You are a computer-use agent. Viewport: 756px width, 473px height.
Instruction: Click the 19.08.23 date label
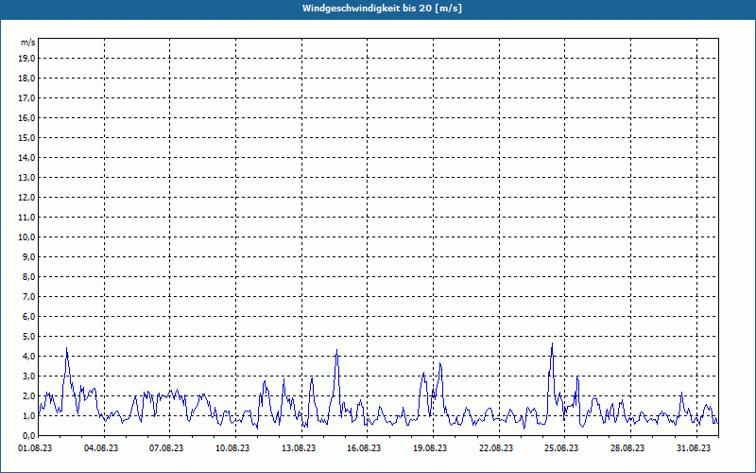430,448
